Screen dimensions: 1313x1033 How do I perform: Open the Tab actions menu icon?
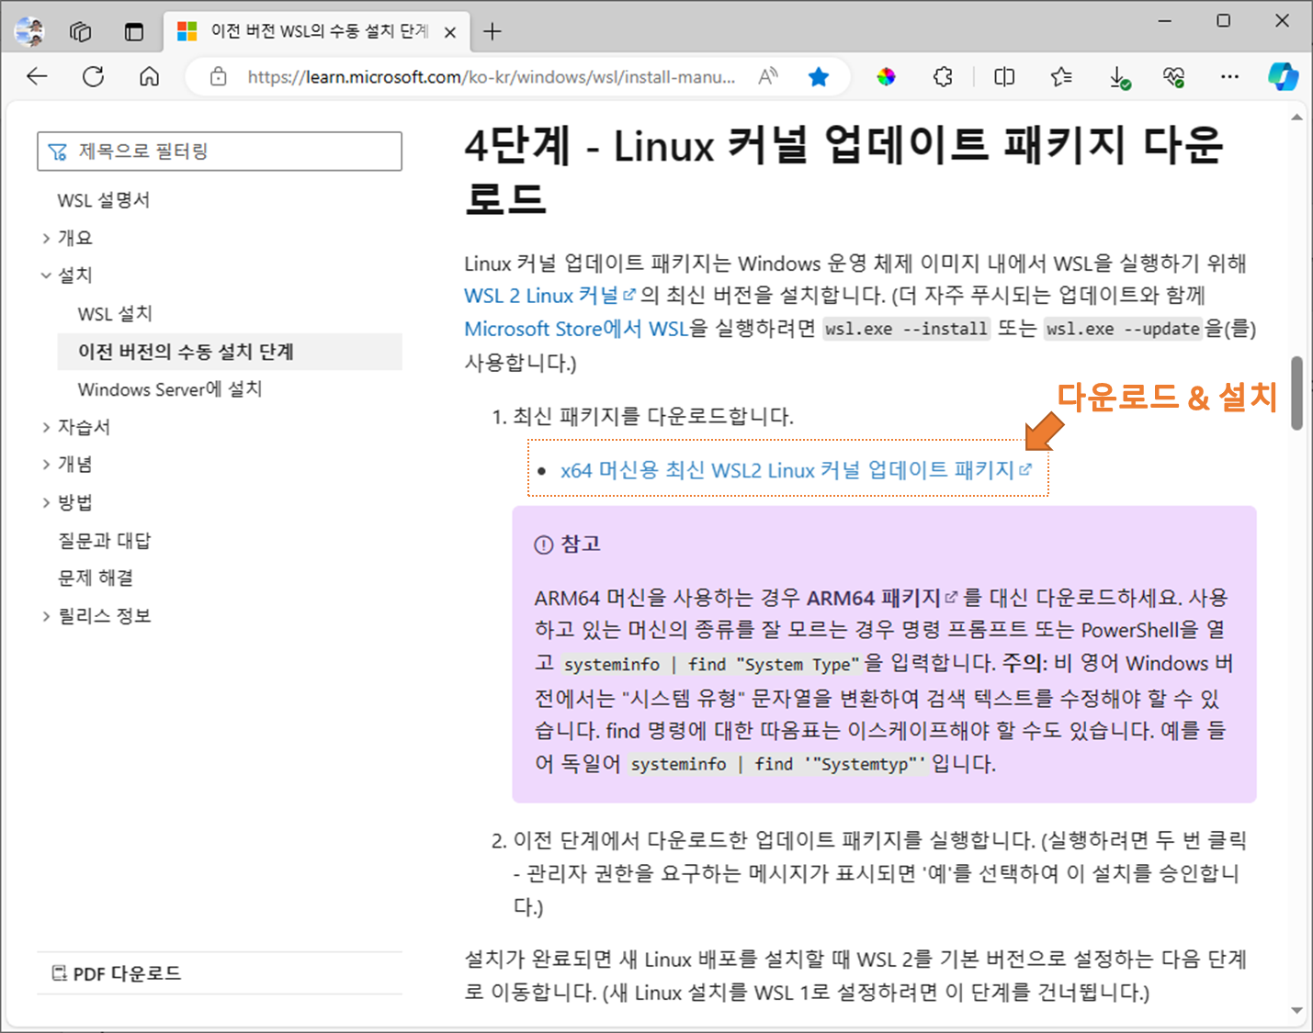134,32
